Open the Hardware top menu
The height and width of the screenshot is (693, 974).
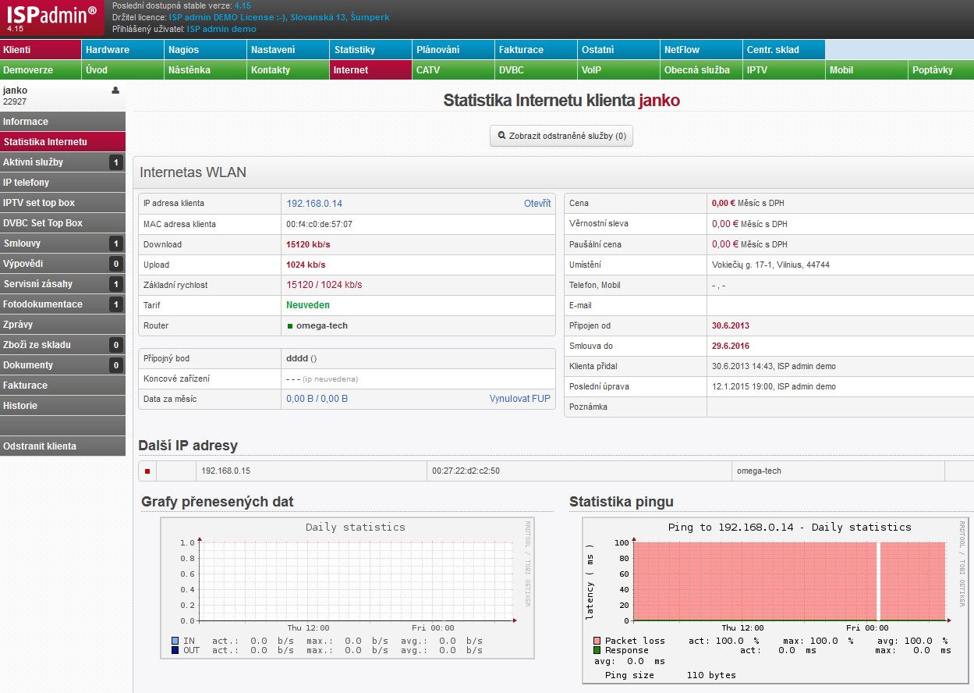tap(123, 49)
